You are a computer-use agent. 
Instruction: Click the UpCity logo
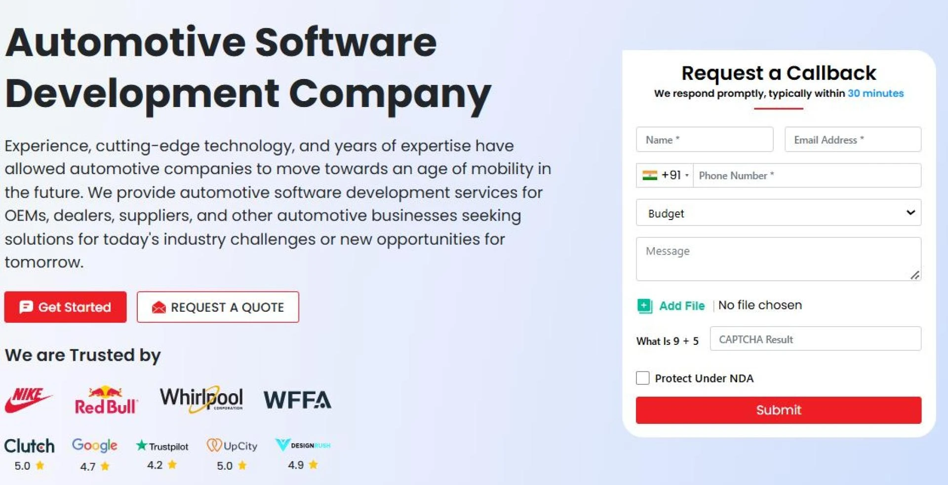[x=232, y=446]
